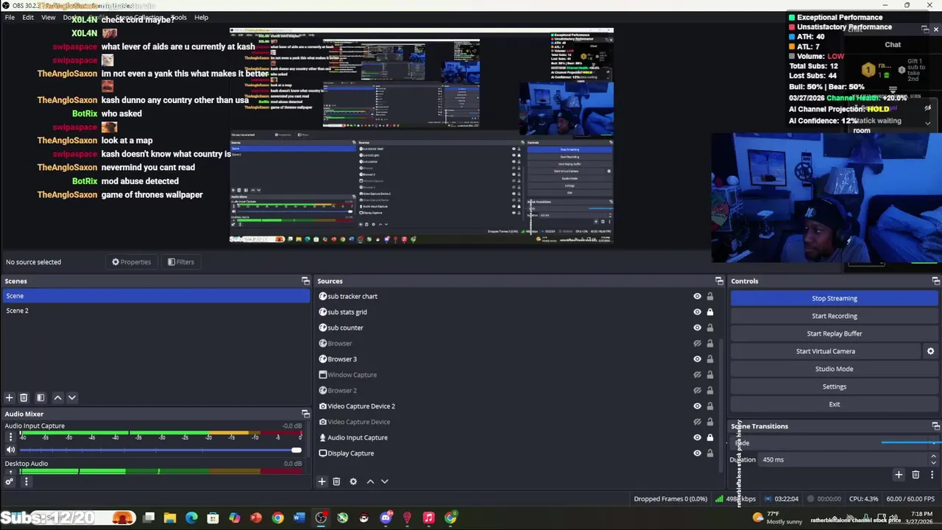
Task: Click Stop Streaming button
Action: (835, 298)
